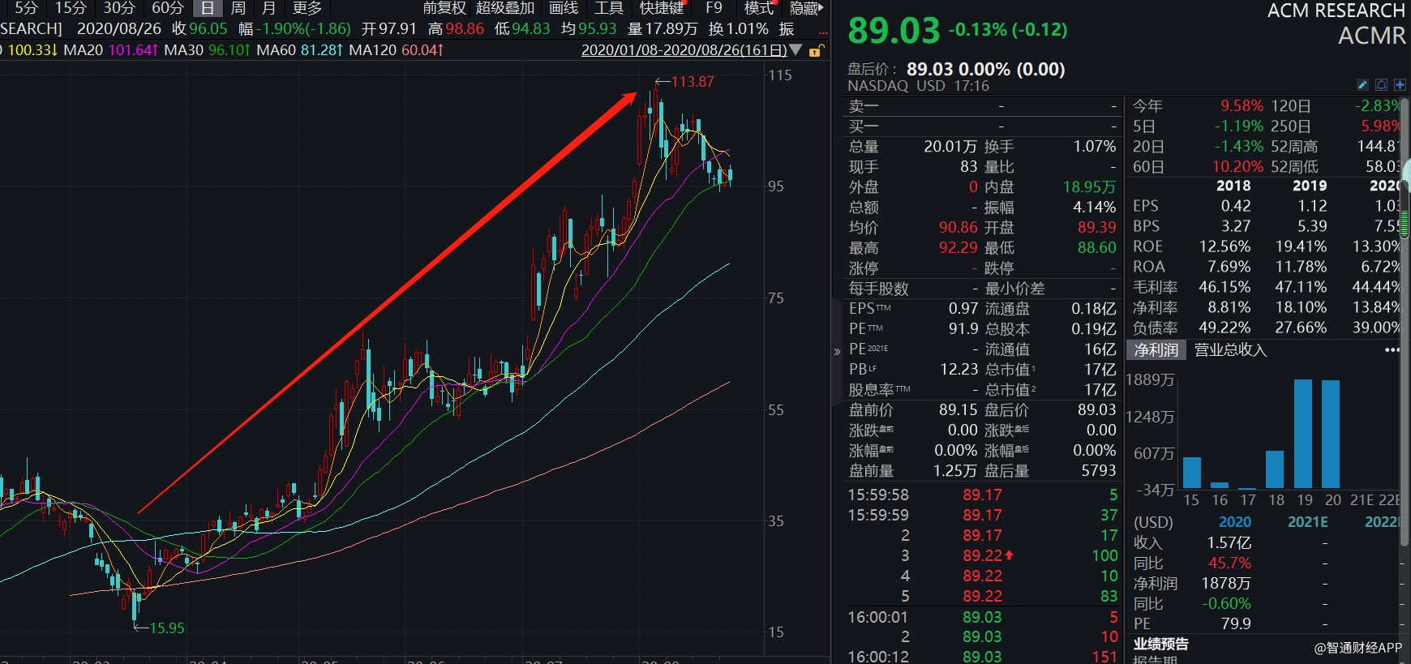The image size is (1411, 664).
Task: Click the 52周高 label
Action: (x=1294, y=147)
